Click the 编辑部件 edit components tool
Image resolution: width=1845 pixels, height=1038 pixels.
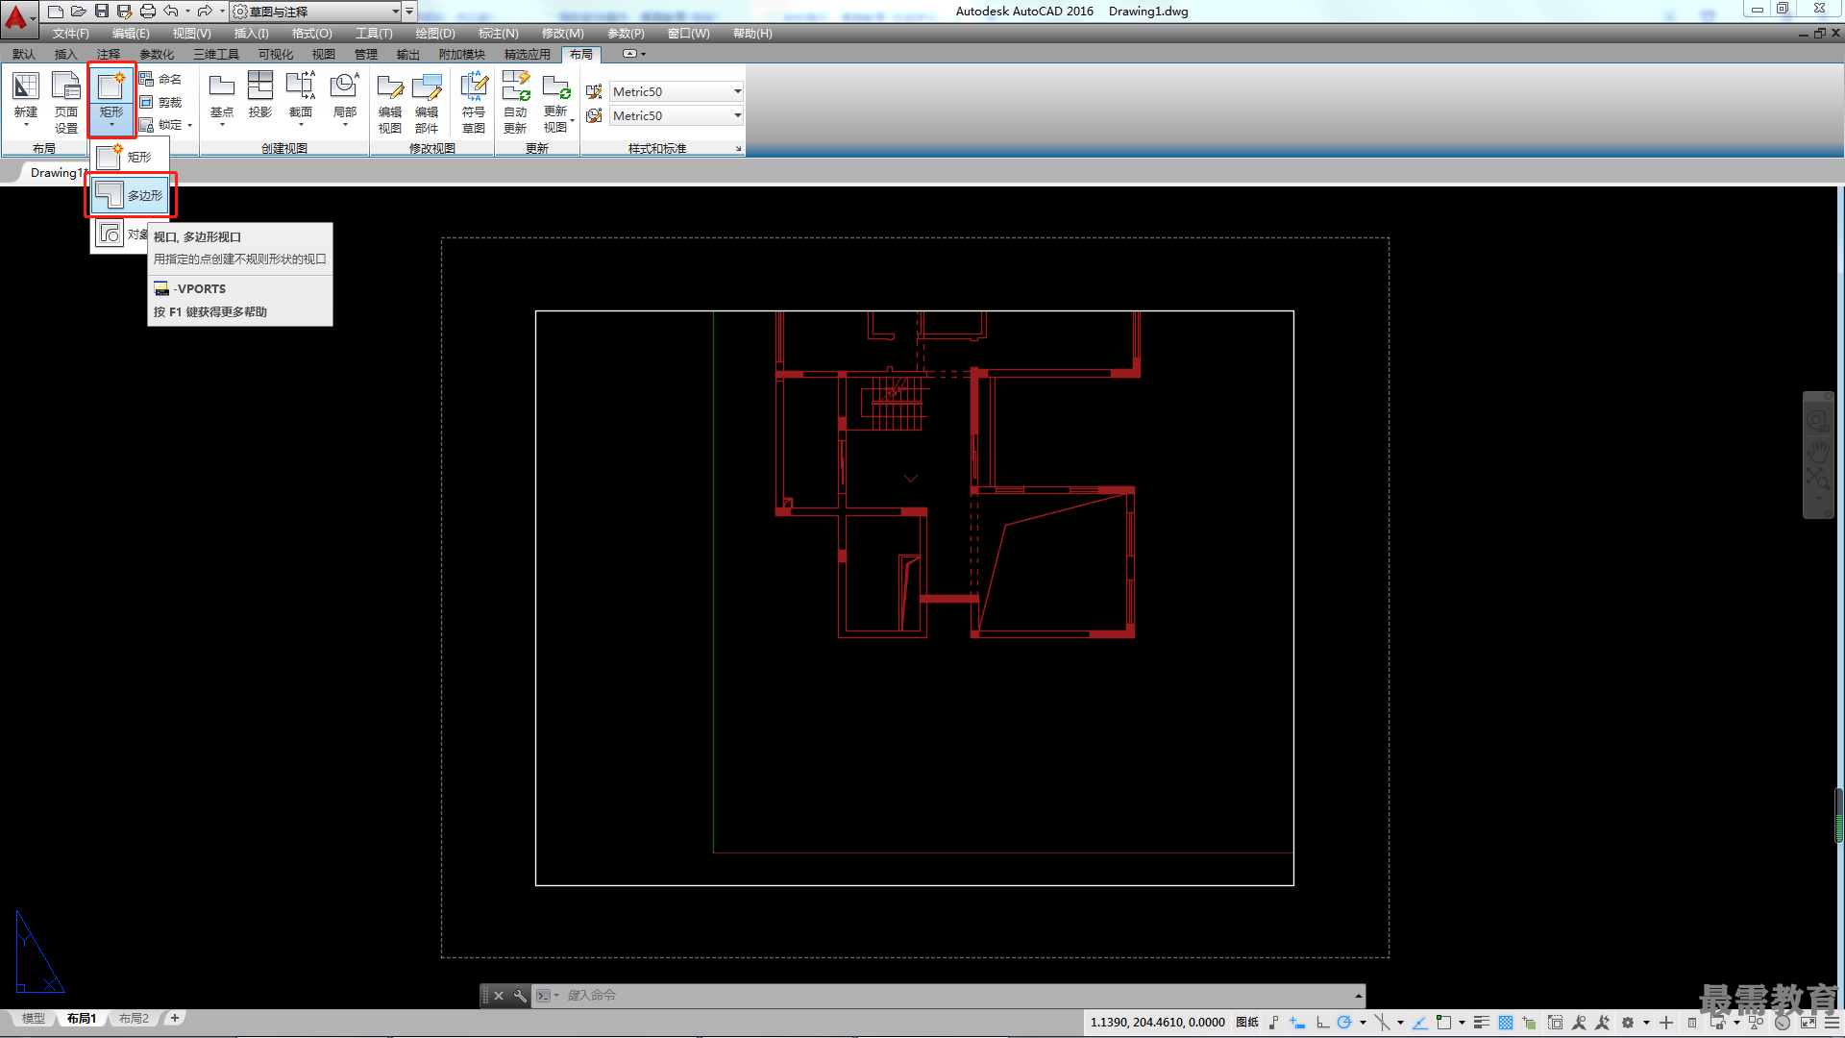click(427, 103)
